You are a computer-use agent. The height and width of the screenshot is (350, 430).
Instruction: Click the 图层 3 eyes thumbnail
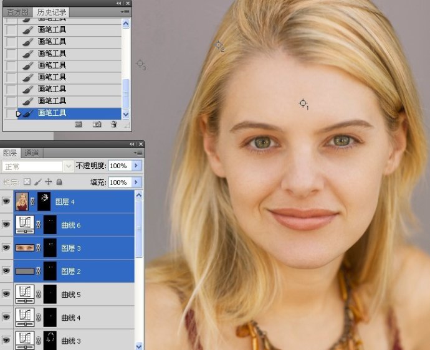25,248
